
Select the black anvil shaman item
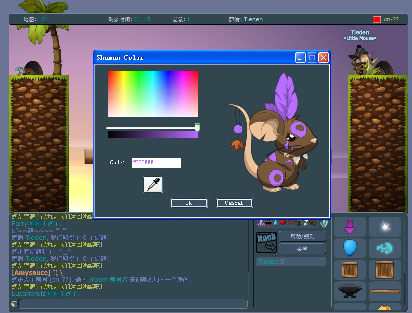click(350, 291)
